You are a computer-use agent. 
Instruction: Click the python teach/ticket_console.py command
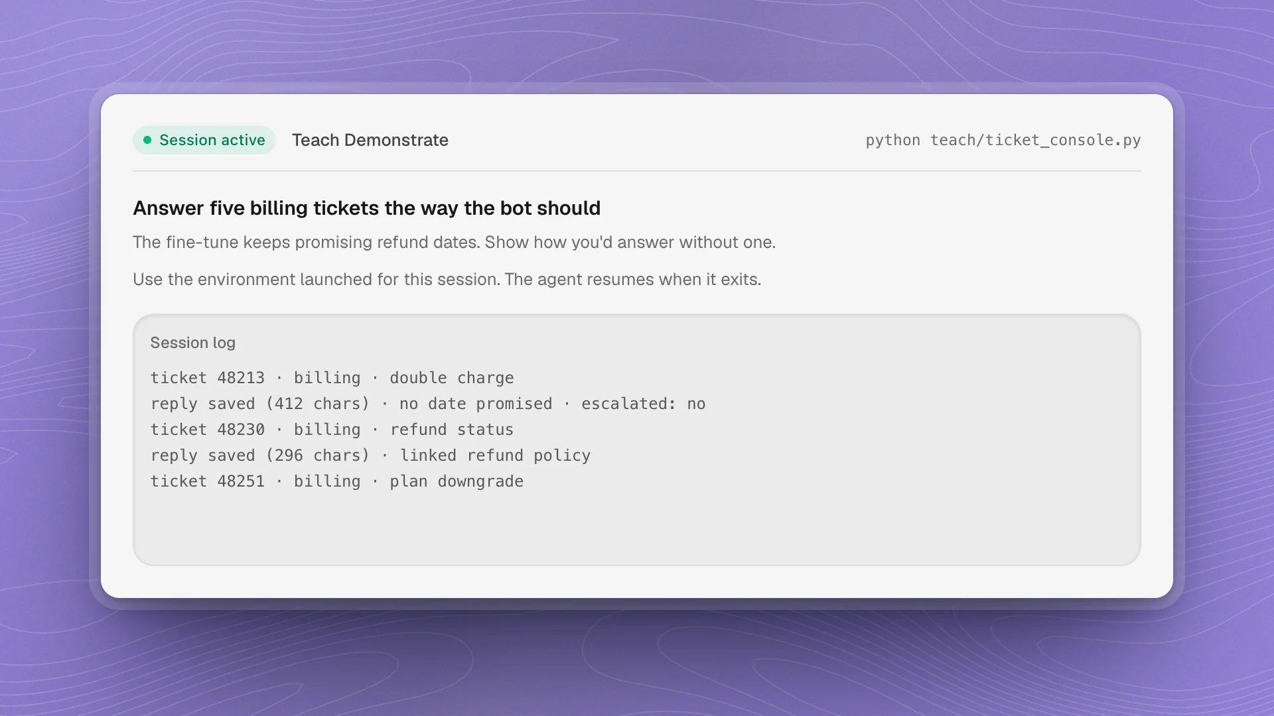[1003, 140]
